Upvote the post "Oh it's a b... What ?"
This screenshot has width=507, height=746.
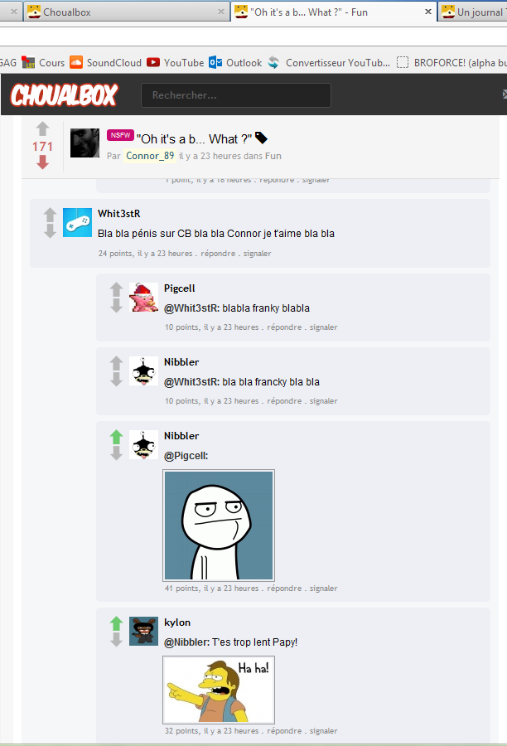point(42,128)
